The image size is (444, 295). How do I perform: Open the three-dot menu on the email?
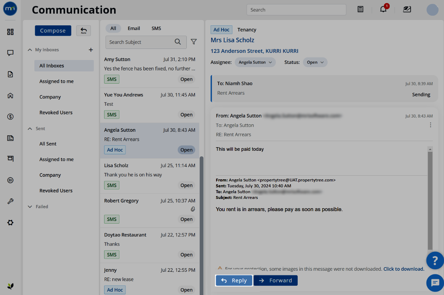pyautogui.click(x=430, y=125)
